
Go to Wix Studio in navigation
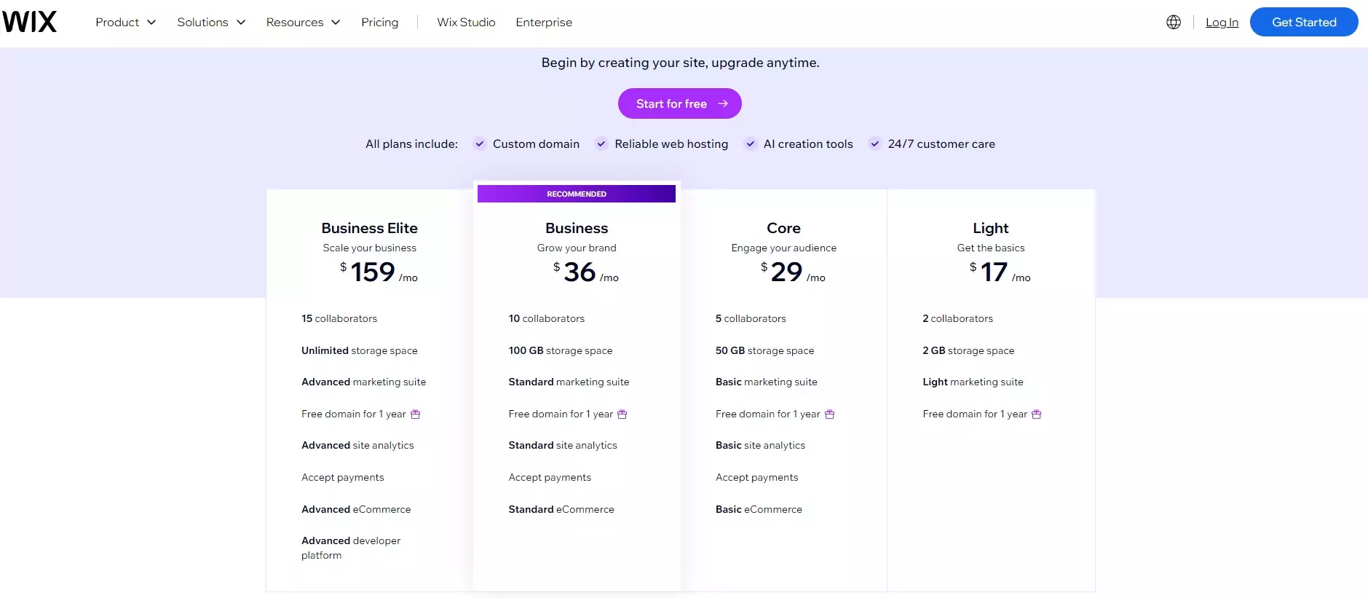click(466, 23)
